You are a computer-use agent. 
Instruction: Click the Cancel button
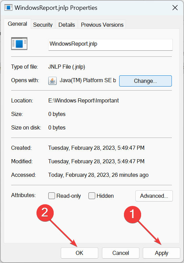(x=121, y=253)
